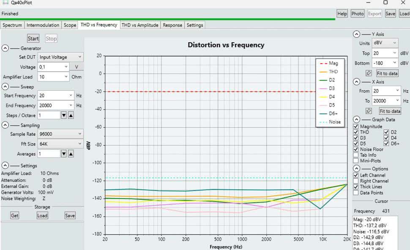Expand the Y Axis Units dropdown

pos(385,43)
